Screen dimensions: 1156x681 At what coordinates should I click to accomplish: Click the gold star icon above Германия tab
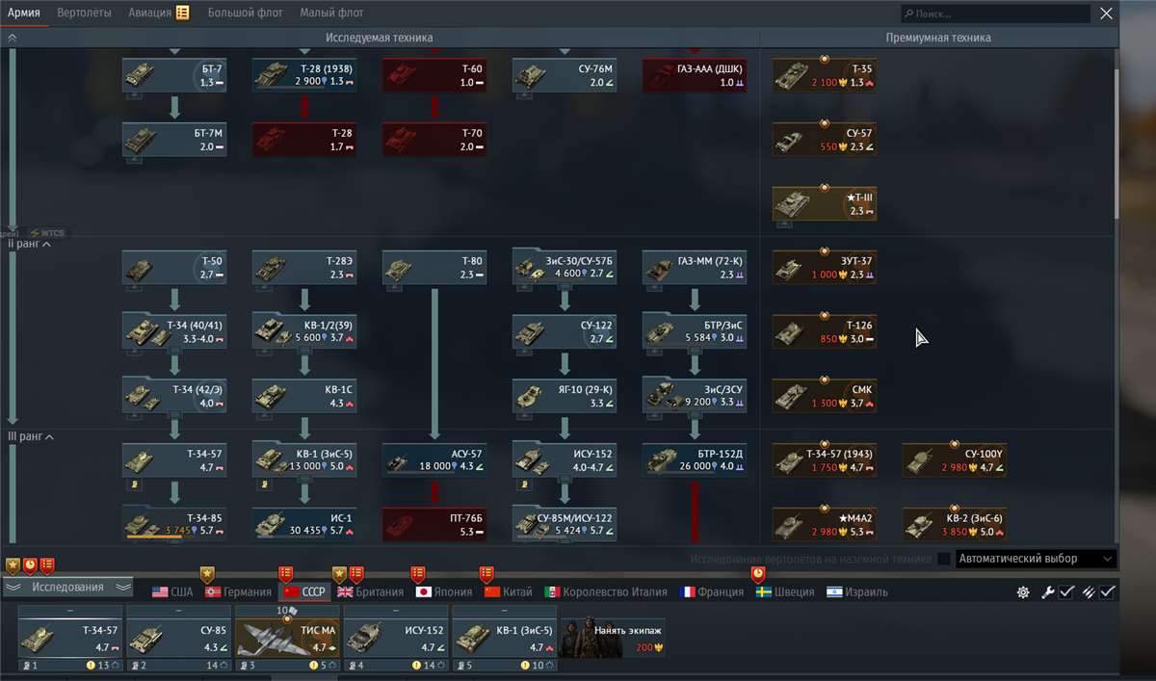coord(207,571)
